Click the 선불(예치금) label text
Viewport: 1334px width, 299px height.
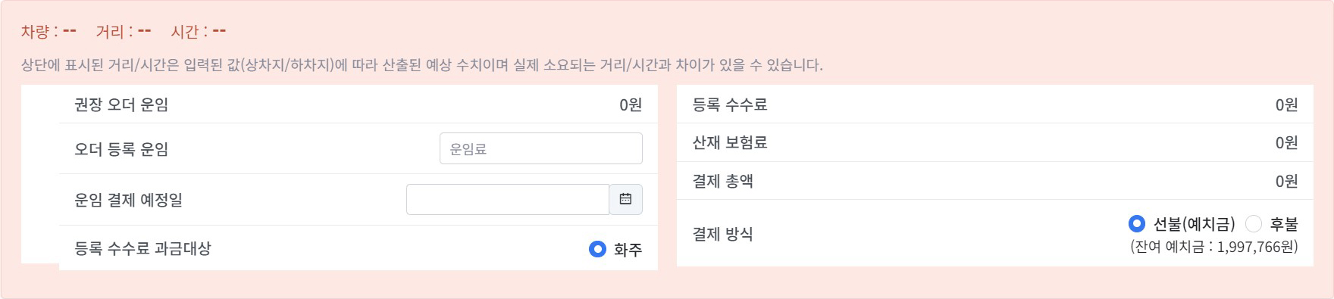(x=1195, y=224)
